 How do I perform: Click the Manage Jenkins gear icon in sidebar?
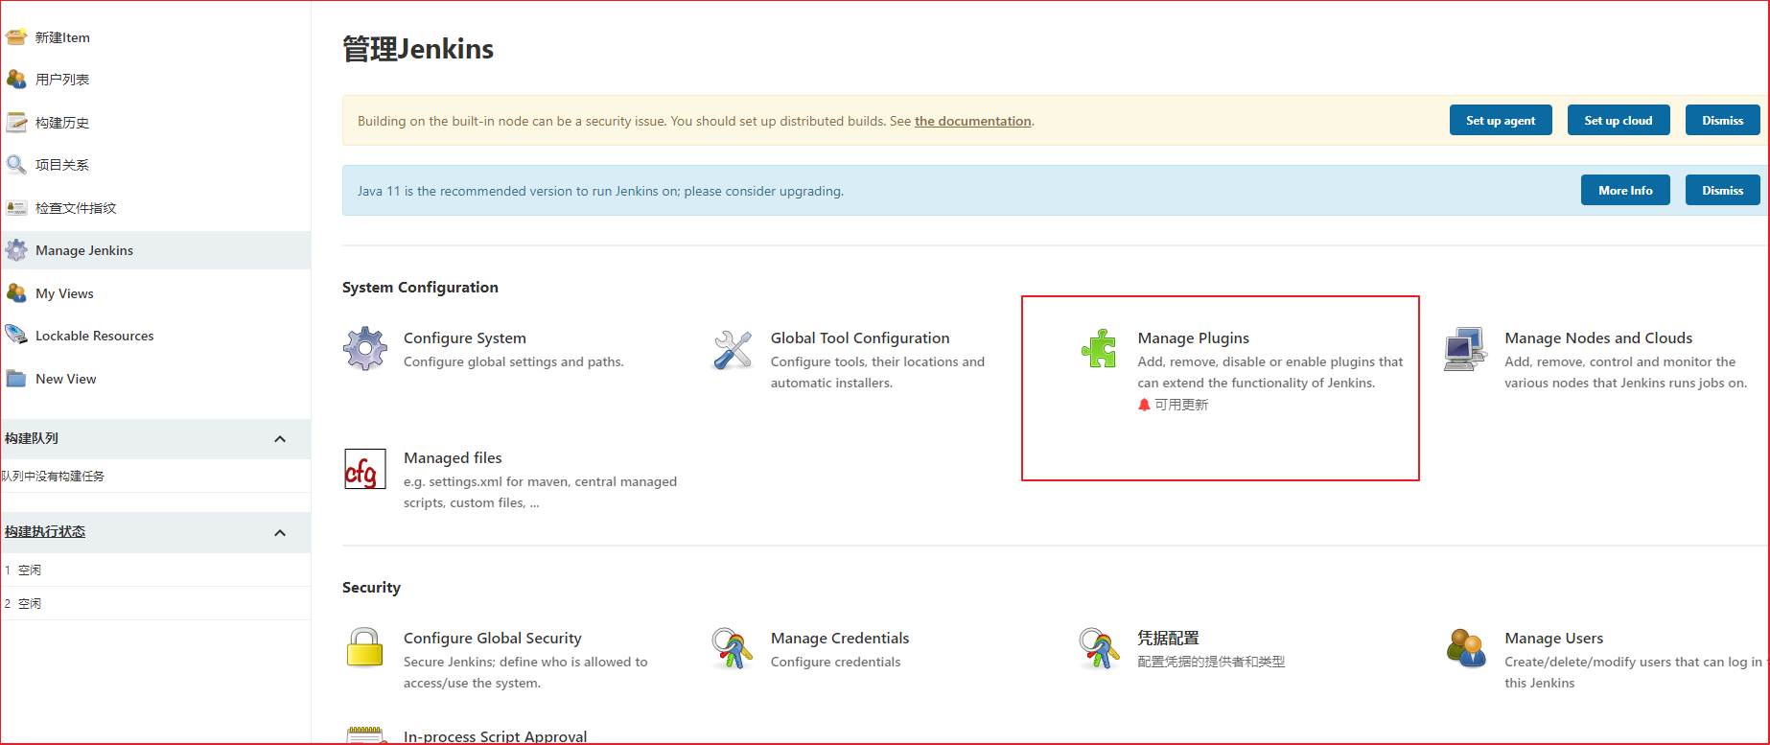point(16,250)
